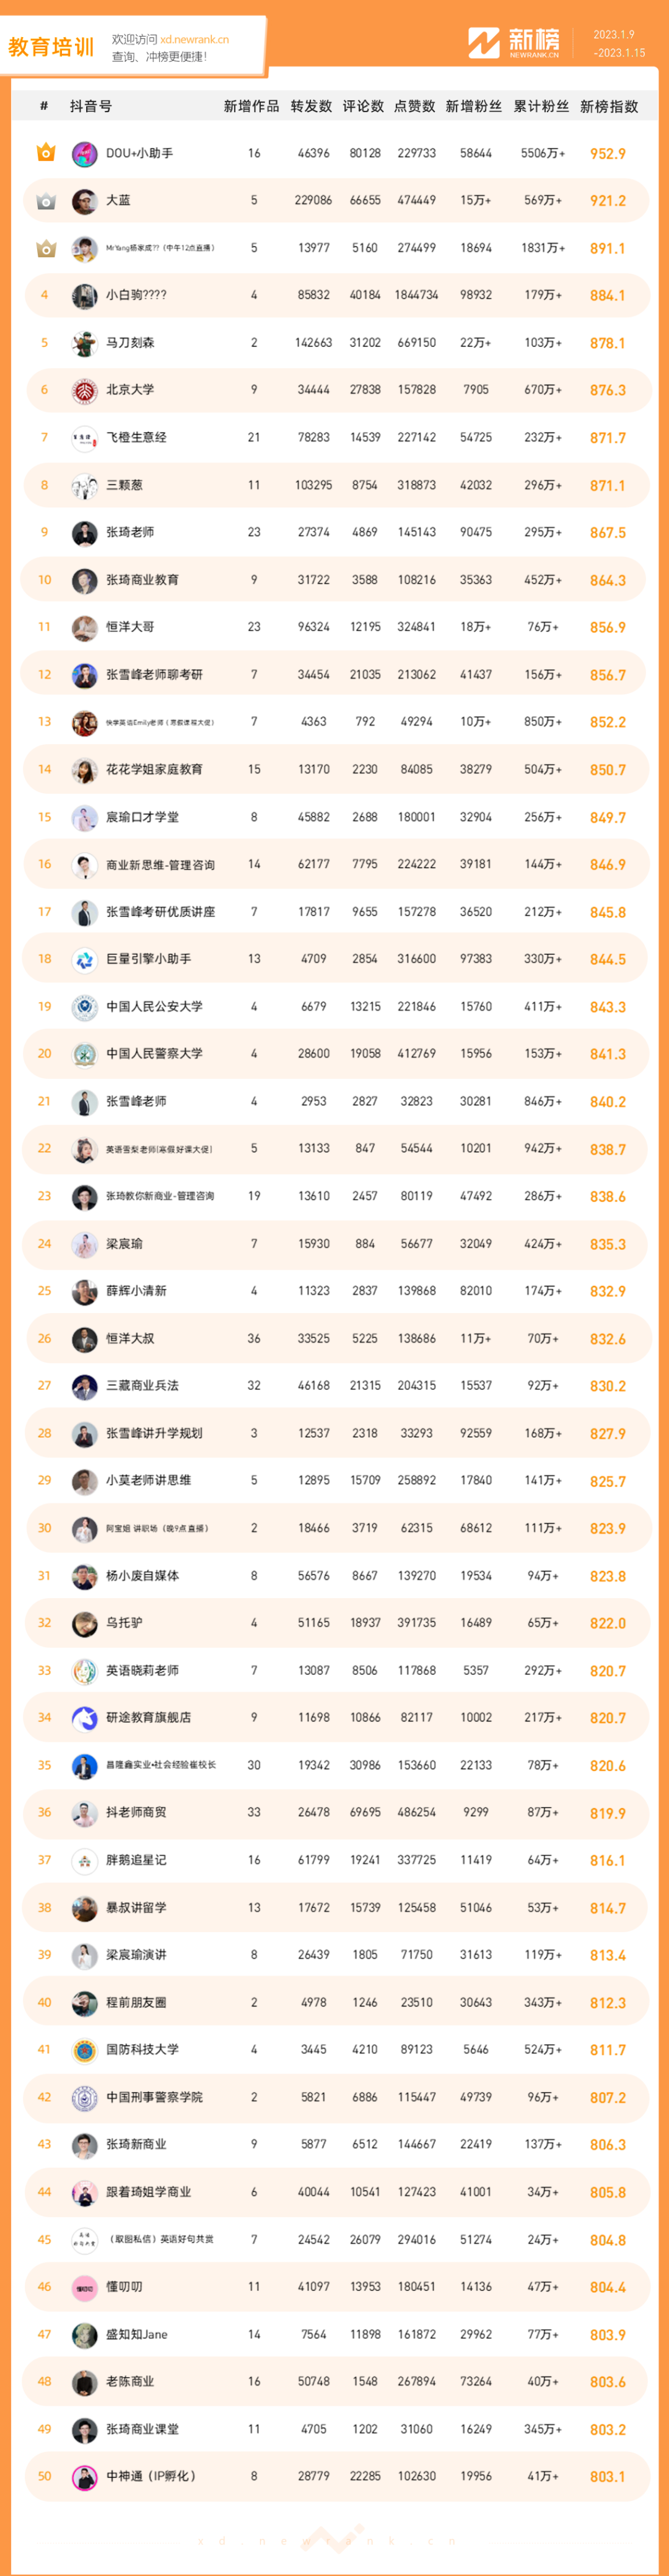Open 懂叨叨 pink avatar

tap(84, 2286)
